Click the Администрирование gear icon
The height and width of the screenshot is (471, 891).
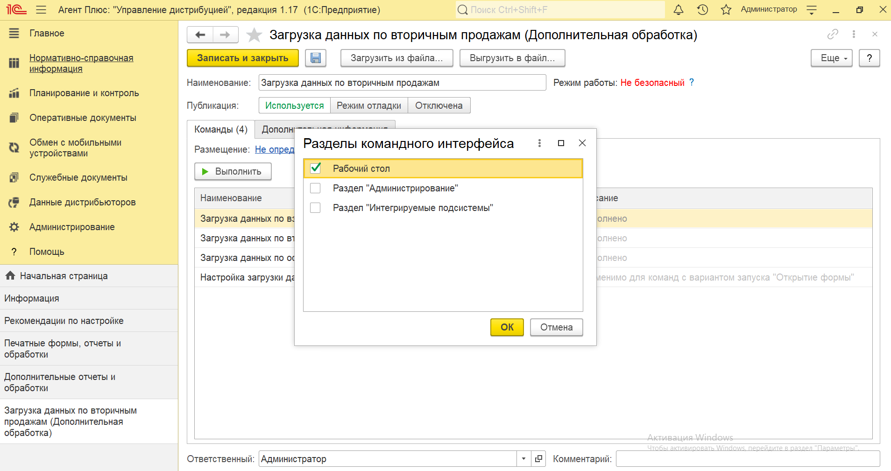(x=14, y=227)
